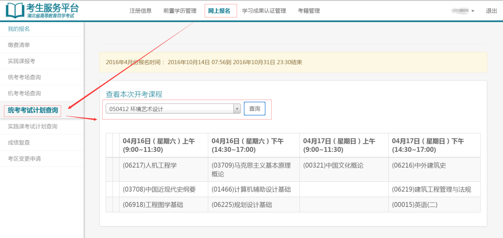The width and height of the screenshot is (503, 238).
Task: Switch to 前置学历管理 tab
Action: (x=180, y=11)
